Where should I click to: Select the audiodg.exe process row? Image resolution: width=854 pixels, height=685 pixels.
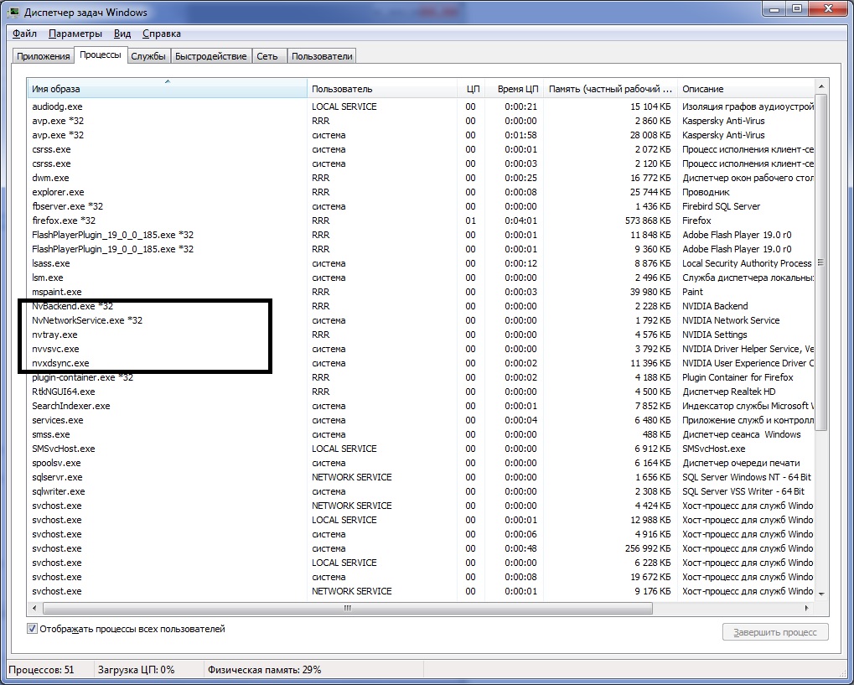(x=421, y=106)
